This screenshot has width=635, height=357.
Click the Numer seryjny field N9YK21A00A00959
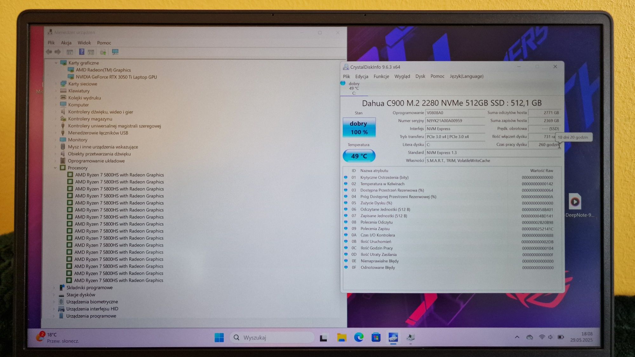pos(455,121)
